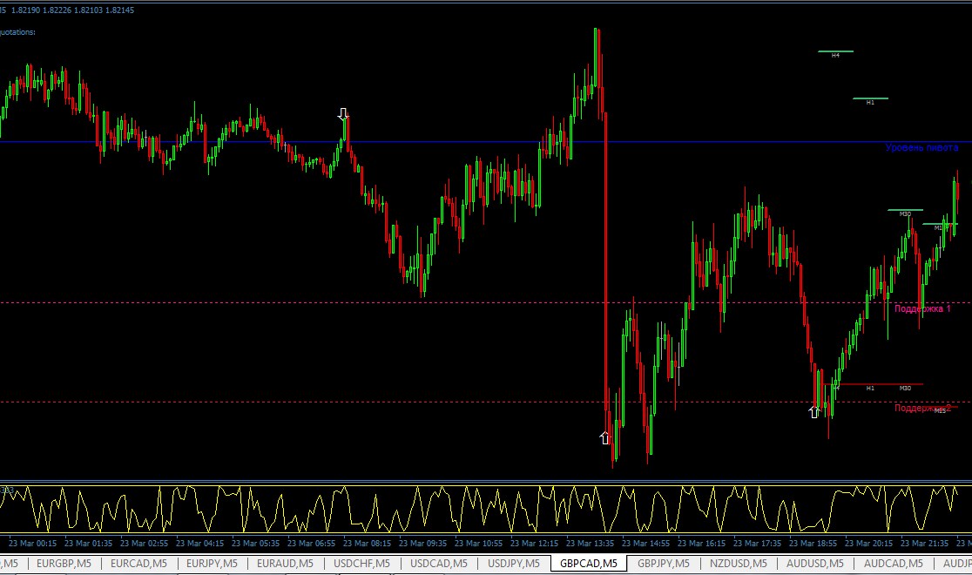The image size is (972, 575).
Task: Click the active GBPCAD,M5 tab
Action: click(x=588, y=563)
